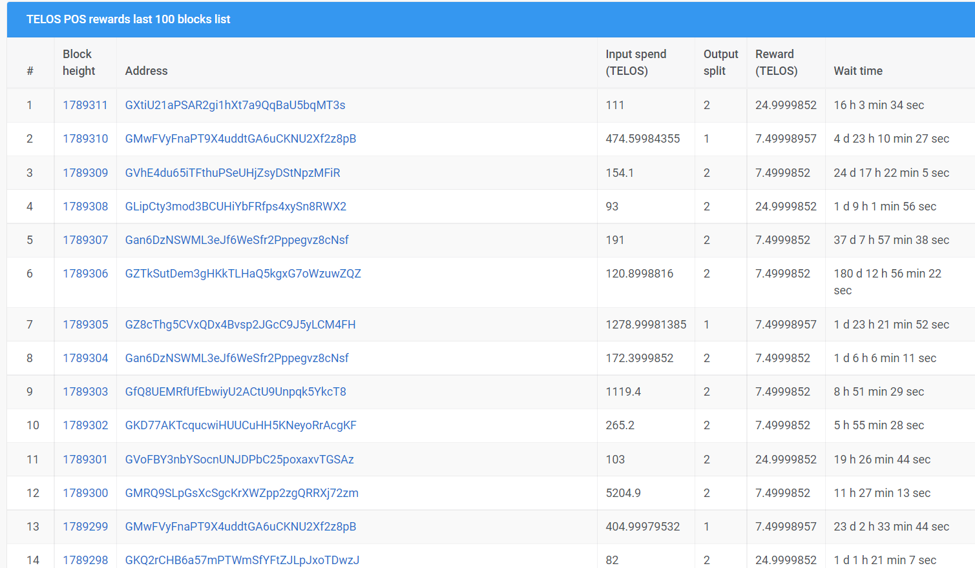Screen dimensions: 975x568
Task: Open address Gan6DzNSWML3eJf6WeSfr2Ppegvz8cNsf in row 8
Action: (236, 358)
